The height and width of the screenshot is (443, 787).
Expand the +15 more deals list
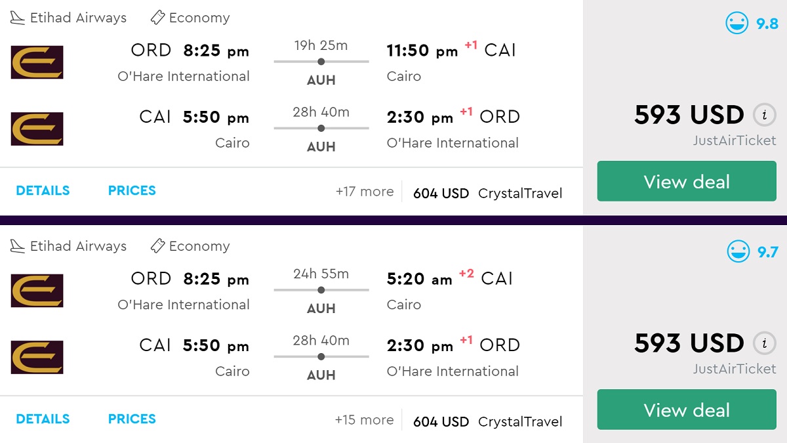point(364,420)
